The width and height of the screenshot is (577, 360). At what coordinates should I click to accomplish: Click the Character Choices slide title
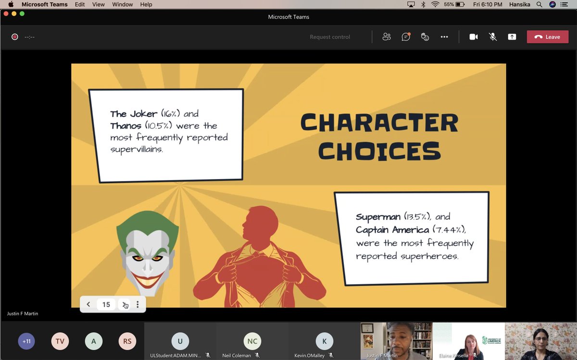(379, 137)
